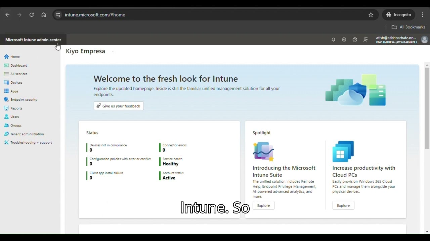This screenshot has height=241, width=430.
Task: View site information icon in address bar
Action: [x=58, y=15]
